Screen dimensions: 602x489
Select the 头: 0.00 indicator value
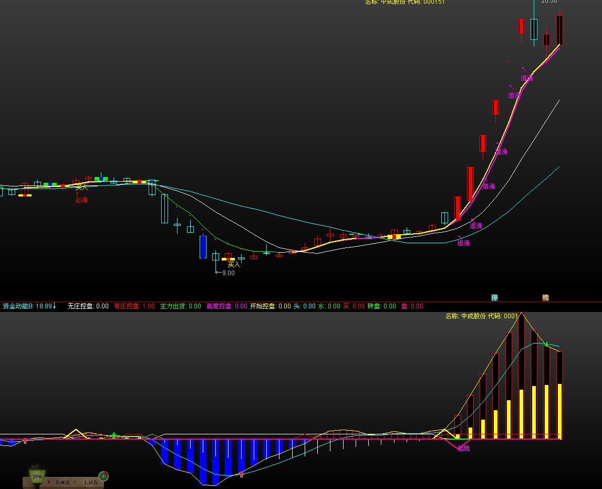pos(305,306)
